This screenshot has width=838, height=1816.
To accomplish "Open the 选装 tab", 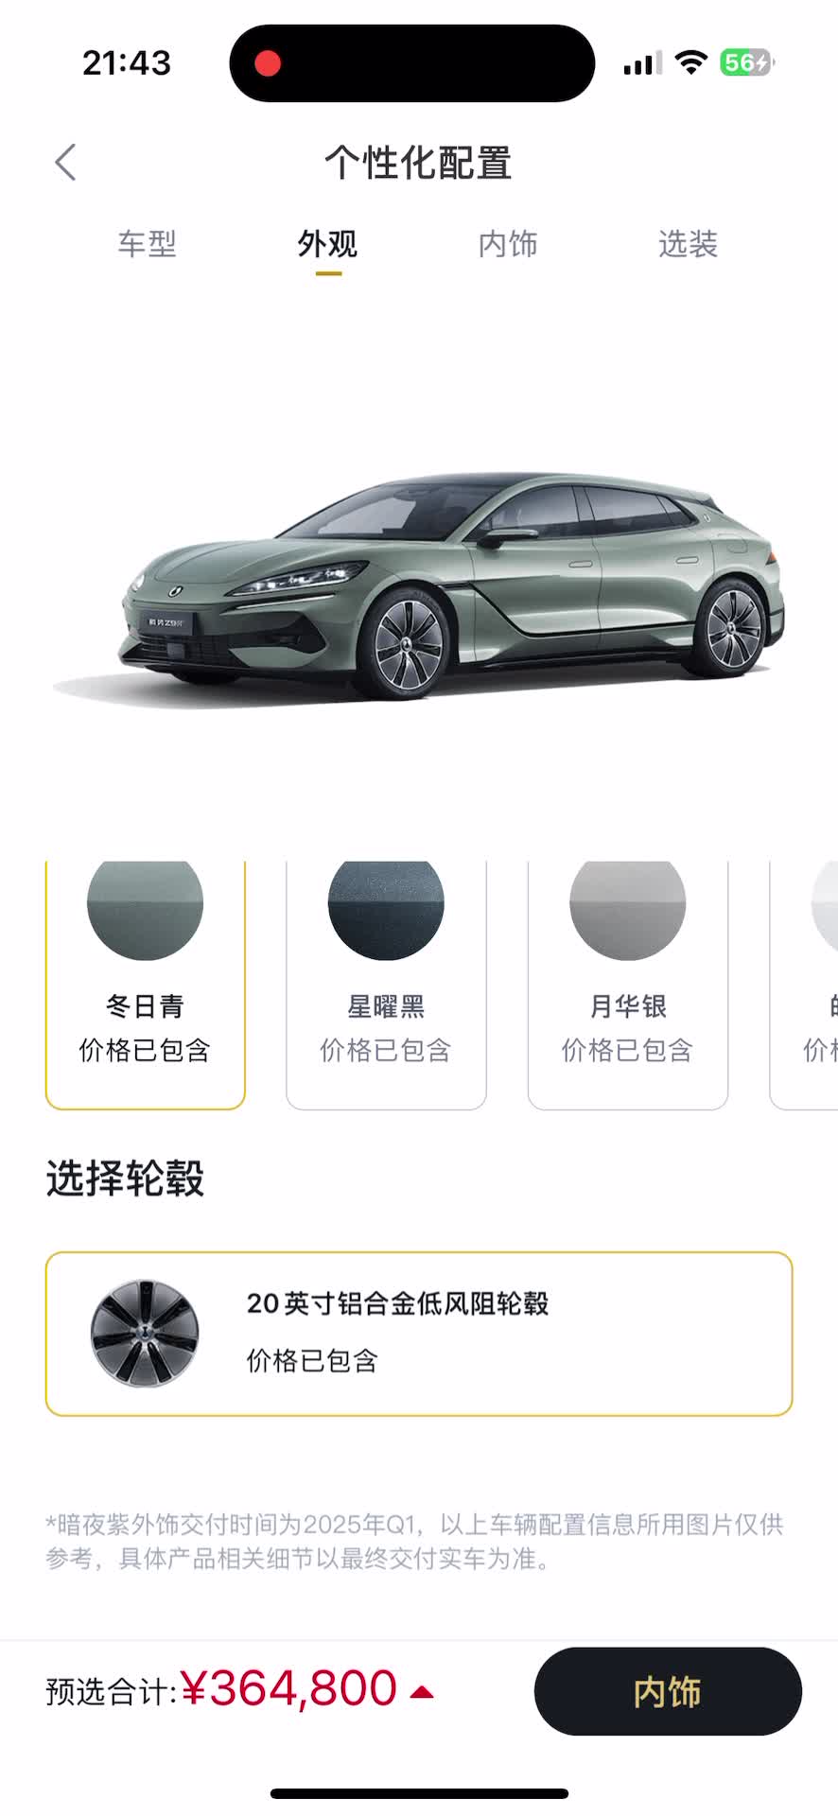I will [x=689, y=244].
